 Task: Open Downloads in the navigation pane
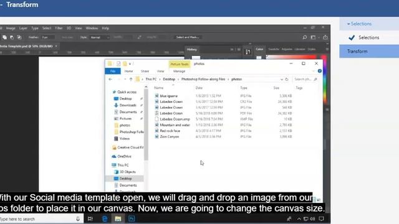tap(128, 105)
